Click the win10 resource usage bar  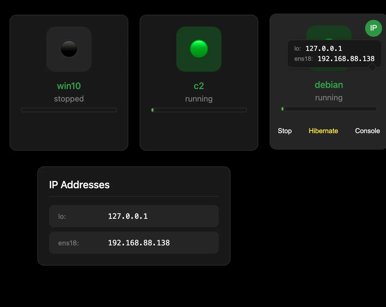pyautogui.click(x=69, y=110)
